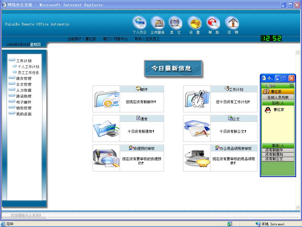Image resolution: width=302 pixels, height=227 pixels.
Task: Expand the 人力资源 sidebar section
Action: coord(24,90)
